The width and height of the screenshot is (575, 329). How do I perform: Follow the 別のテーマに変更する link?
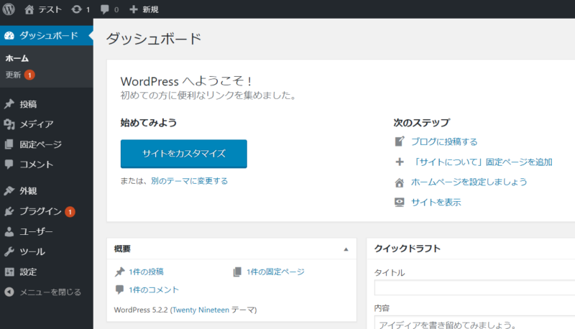[x=189, y=180]
